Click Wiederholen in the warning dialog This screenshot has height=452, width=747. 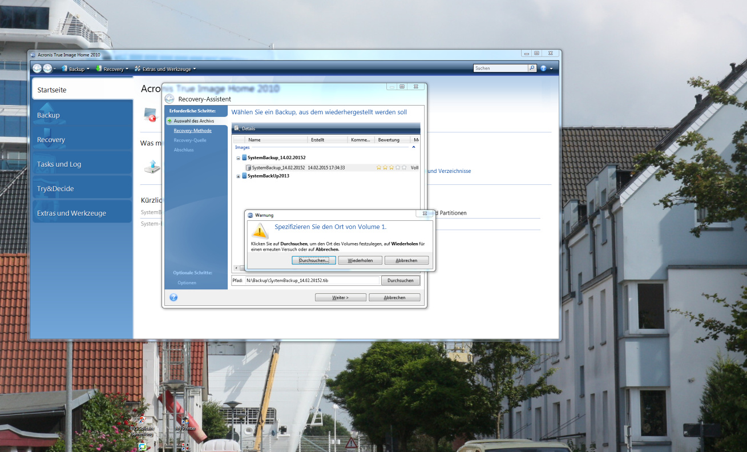click(x=360, y=260)
